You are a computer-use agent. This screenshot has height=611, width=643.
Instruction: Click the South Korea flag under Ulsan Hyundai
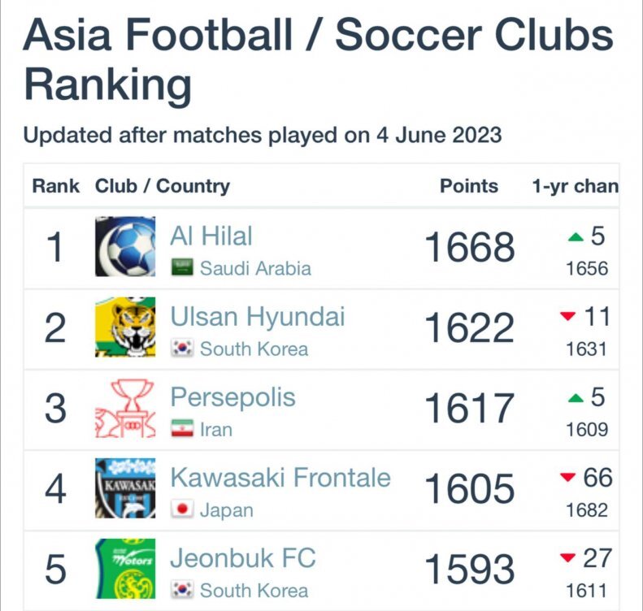click(x=182, y=349)
